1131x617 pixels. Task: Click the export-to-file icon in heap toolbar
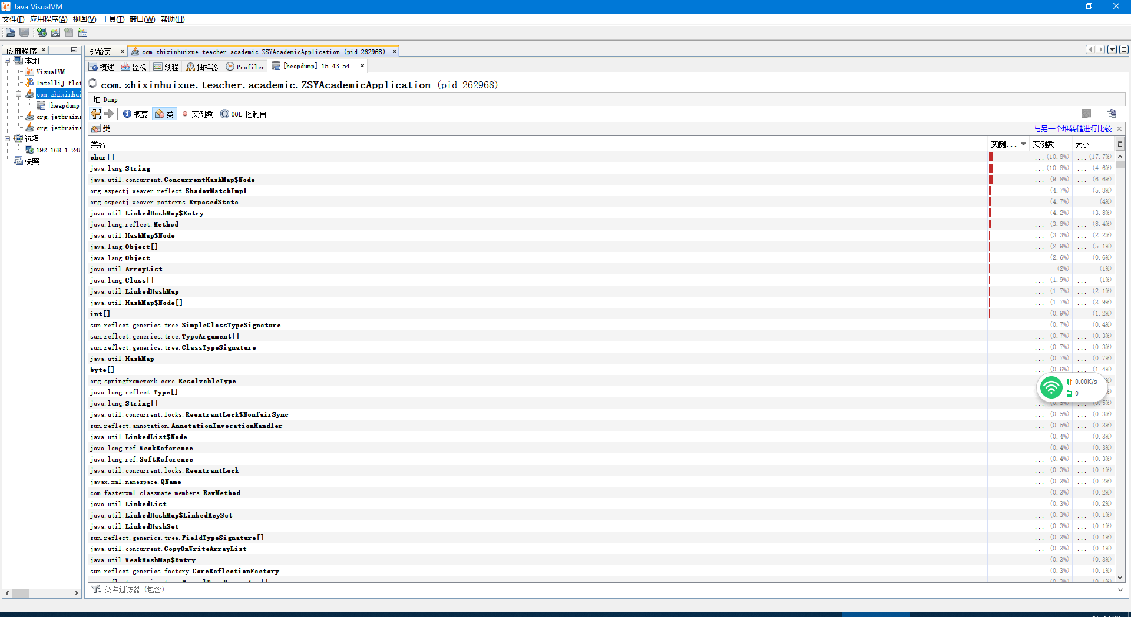pyautogui.click(x=1112, y=114)
